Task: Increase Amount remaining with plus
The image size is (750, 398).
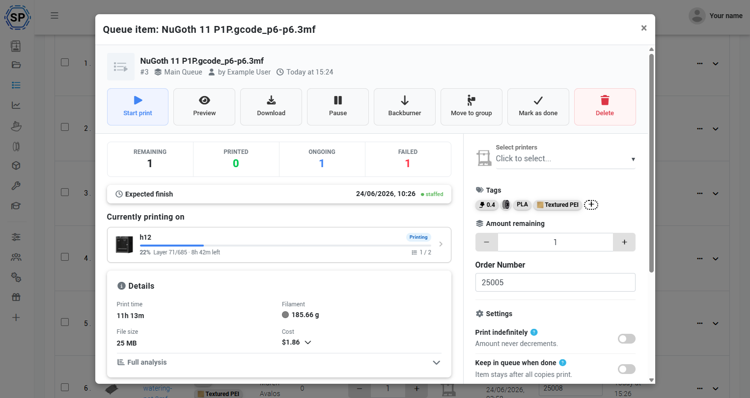Action: pyautogui.click(x=624, y=242)
